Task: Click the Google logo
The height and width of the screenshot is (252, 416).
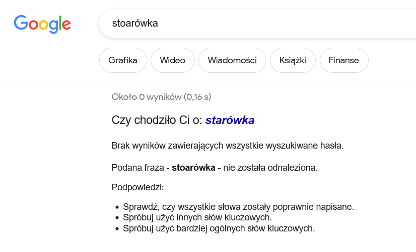Action: pyautogui.click(x=42, y=24)
